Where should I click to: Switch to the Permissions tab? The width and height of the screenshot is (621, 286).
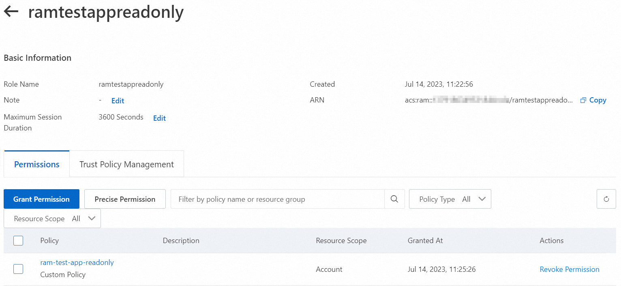(37, 164)
